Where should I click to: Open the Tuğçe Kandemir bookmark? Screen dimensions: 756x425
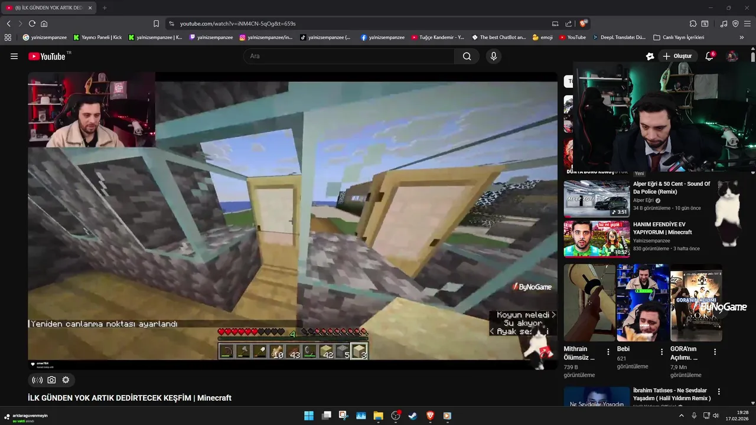(x=438, y=37)
